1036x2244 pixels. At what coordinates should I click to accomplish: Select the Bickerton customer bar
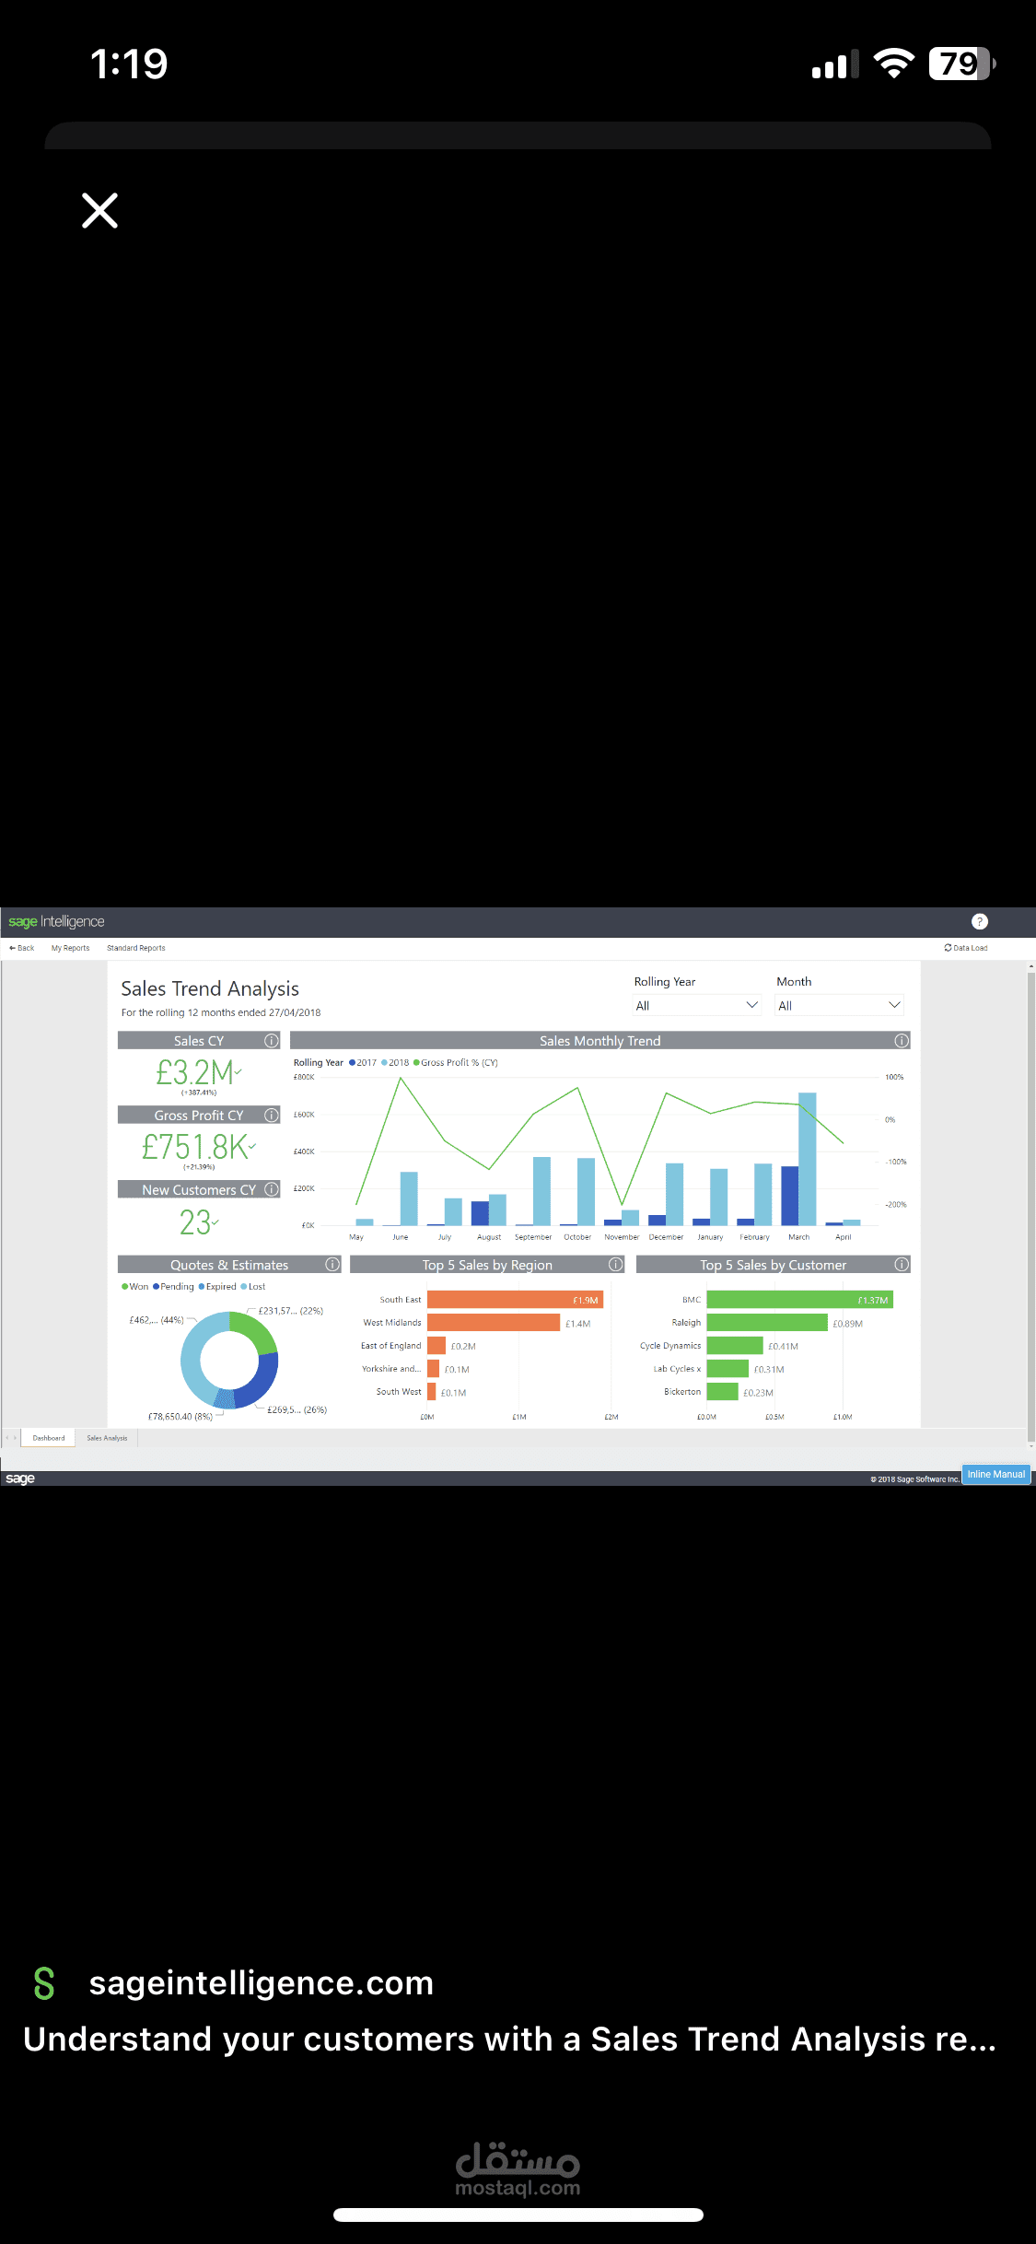[x=722, y=1392]
